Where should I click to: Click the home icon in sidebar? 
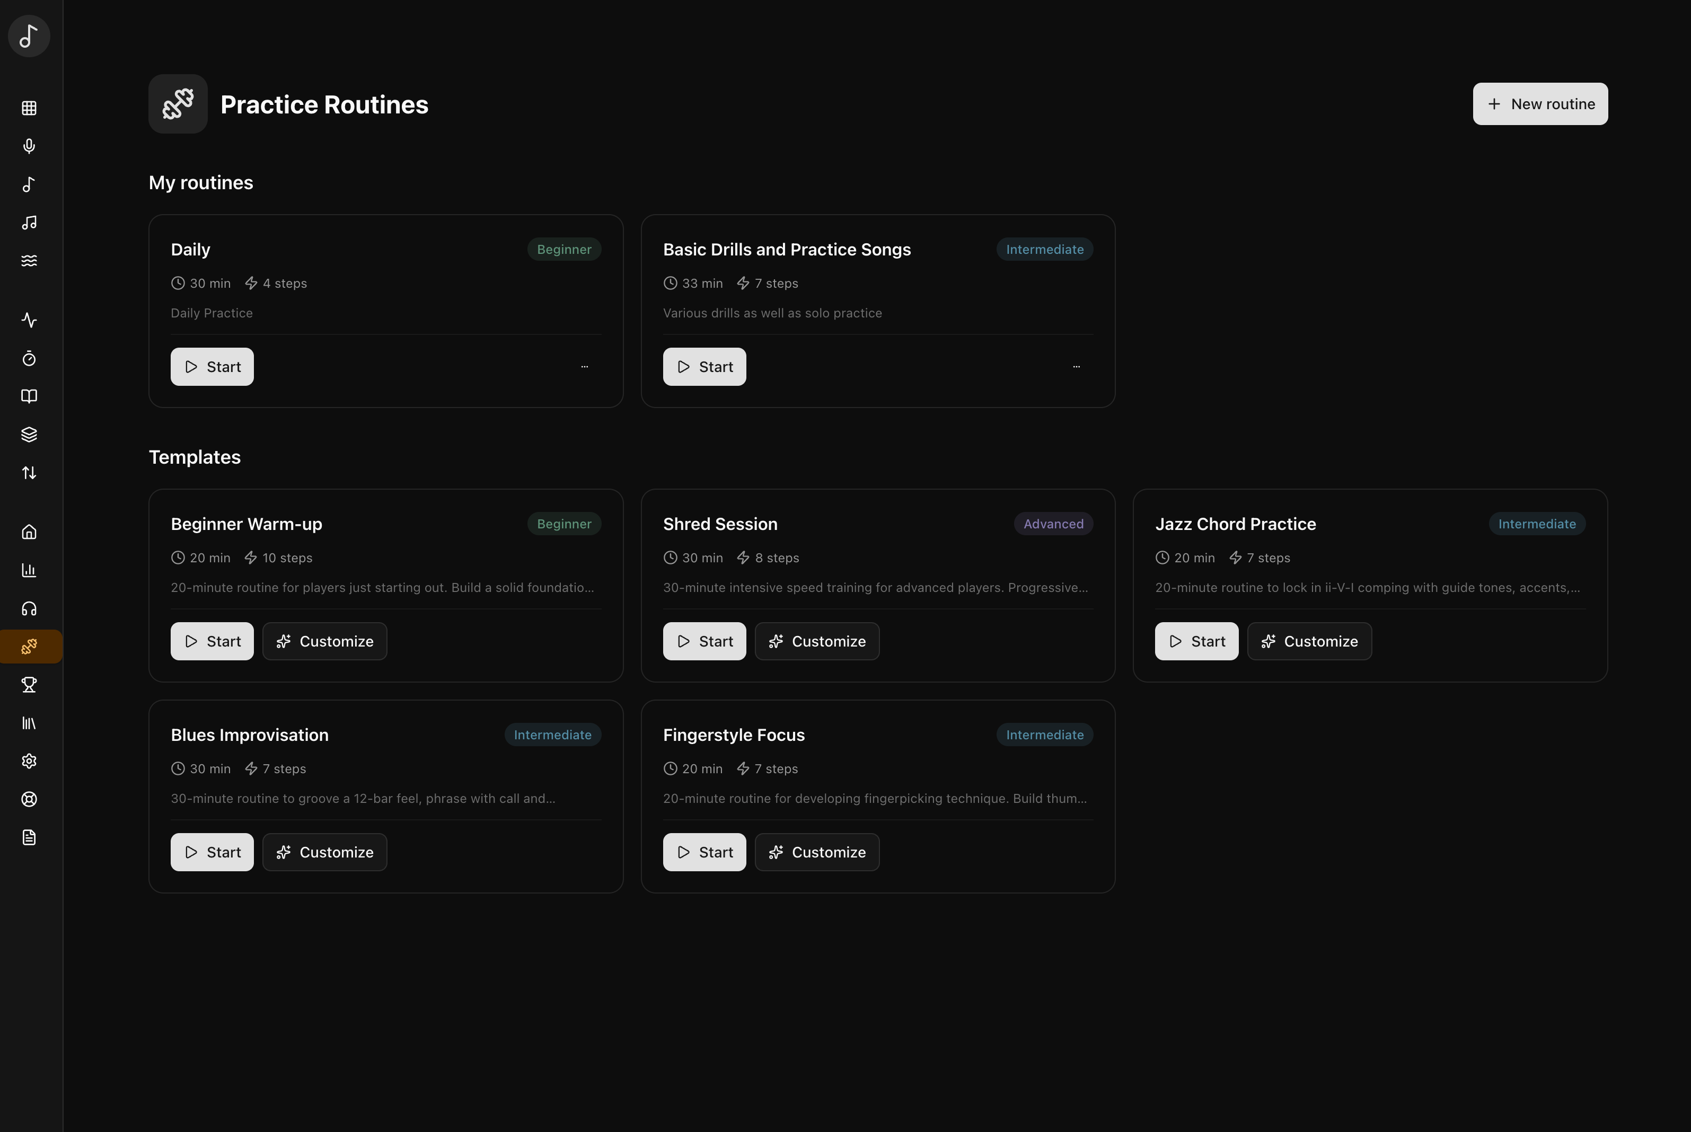(x=29, y=532)
